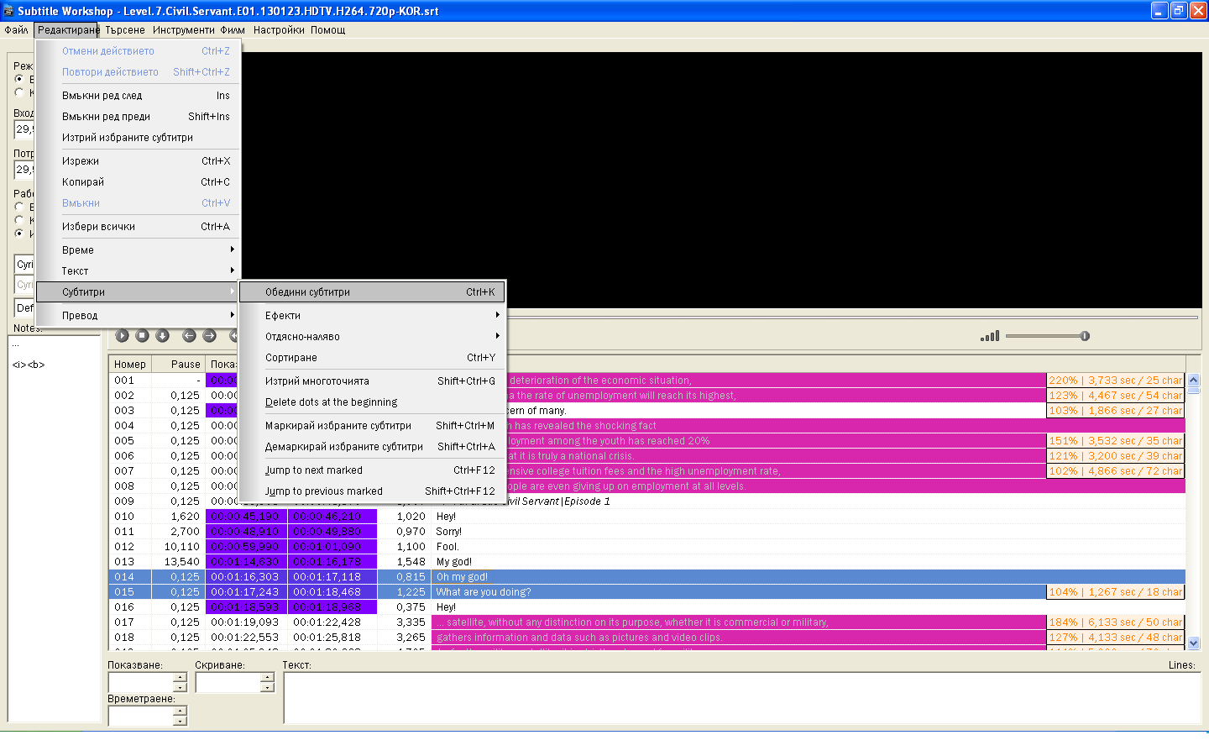Choose Изрежи from the edit menu
Image resolution: width=1209 pixels, height=756 pixels.
[x=139, y=161]
